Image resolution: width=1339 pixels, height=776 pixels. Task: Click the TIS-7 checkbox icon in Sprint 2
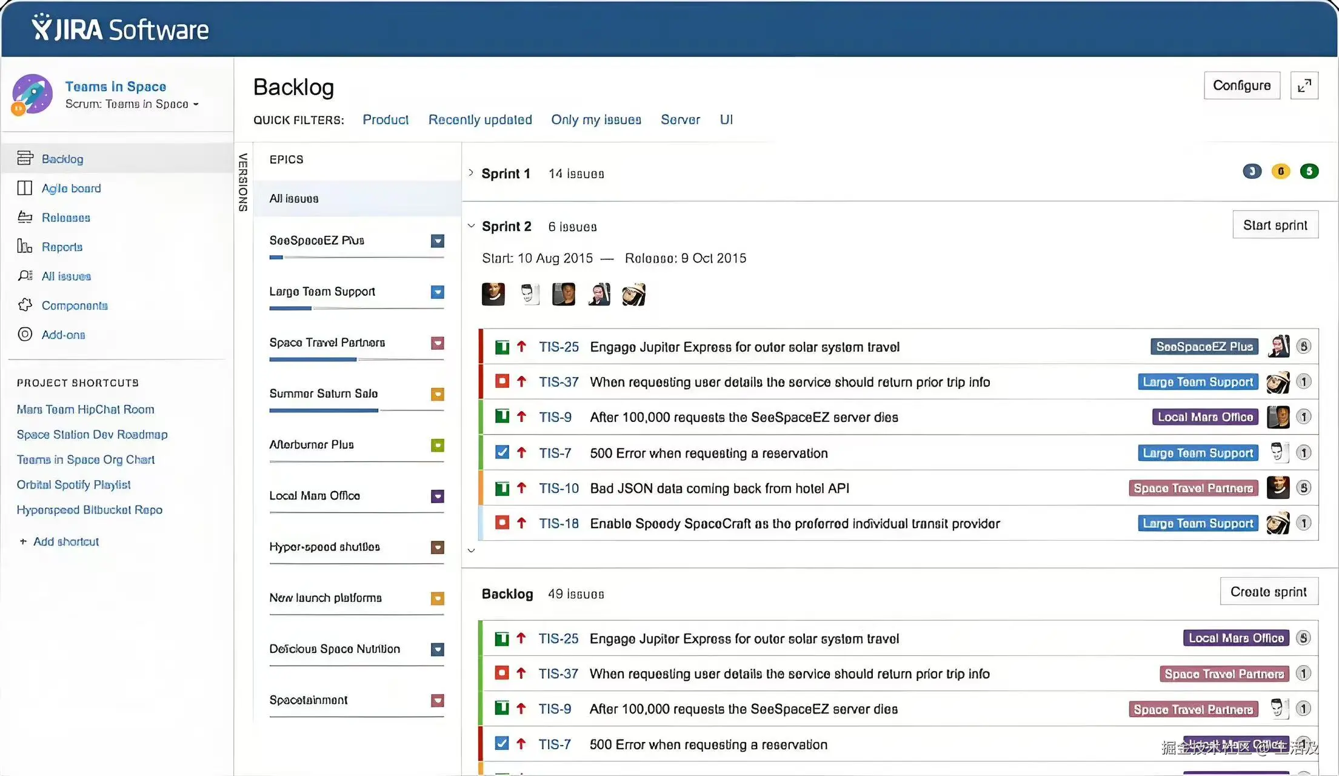(x=502, y=452)
